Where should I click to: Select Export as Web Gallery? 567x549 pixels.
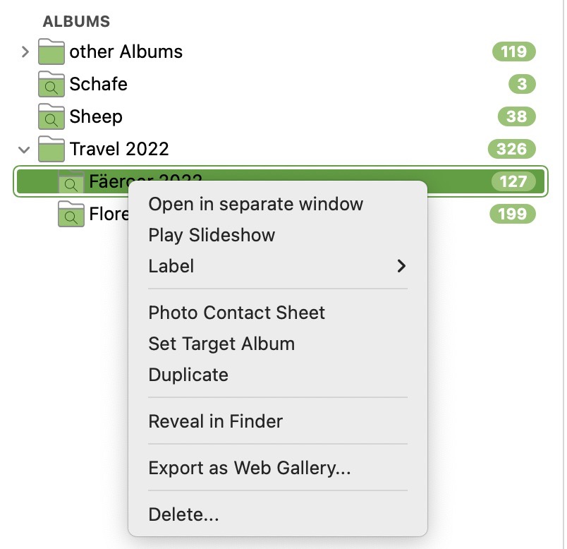(x=249, y=468)
